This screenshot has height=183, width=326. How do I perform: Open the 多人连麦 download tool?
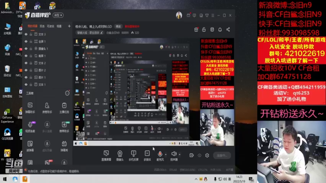(x=47, y=126)
